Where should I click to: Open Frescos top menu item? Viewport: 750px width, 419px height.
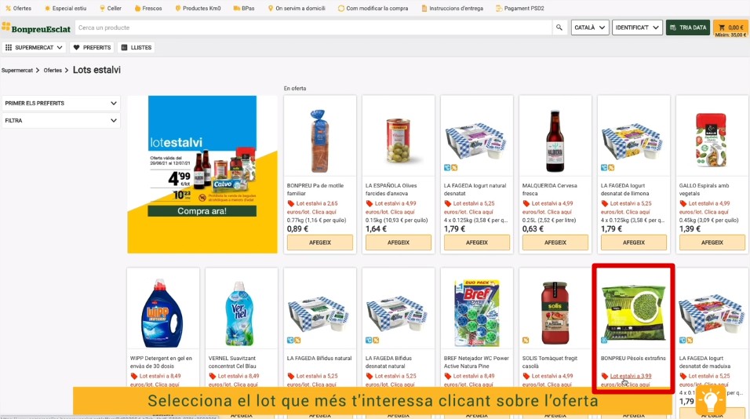147,8
